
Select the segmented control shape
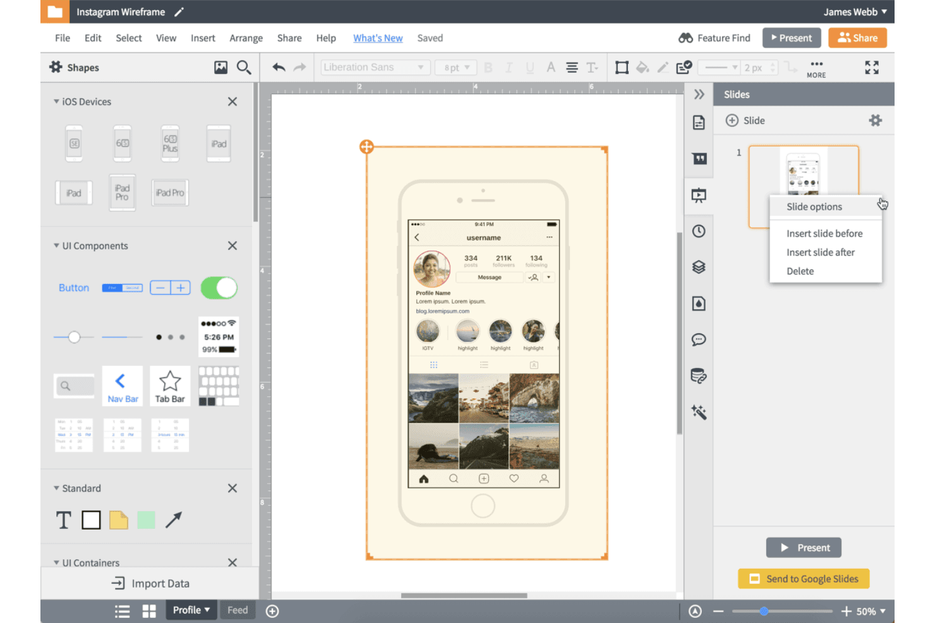coord(123,288)
